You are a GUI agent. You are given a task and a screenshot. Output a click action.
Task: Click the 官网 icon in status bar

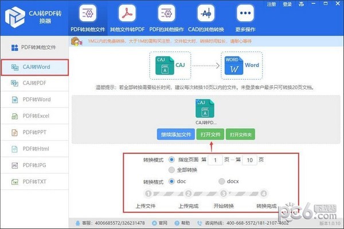click(154, 223)
